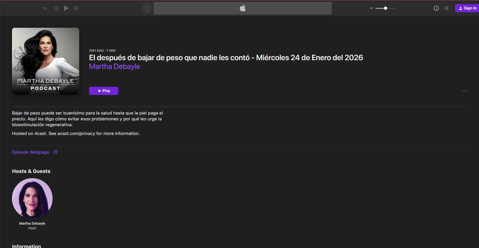Click the Hosts & Guests heading
The image size is (479, 248).
point(31,171)
